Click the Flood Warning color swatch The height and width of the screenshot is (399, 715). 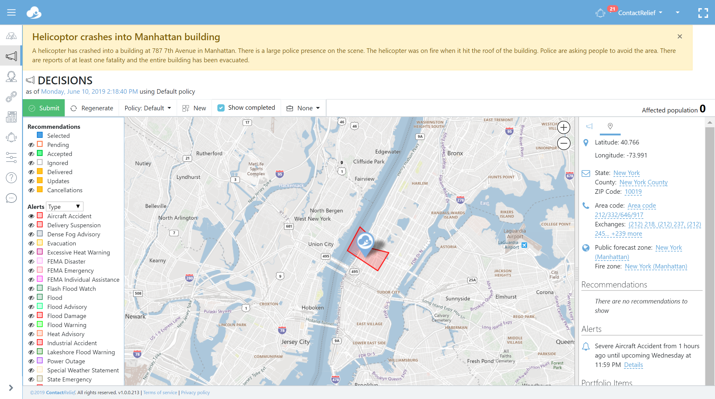click(x=40, y=324)
